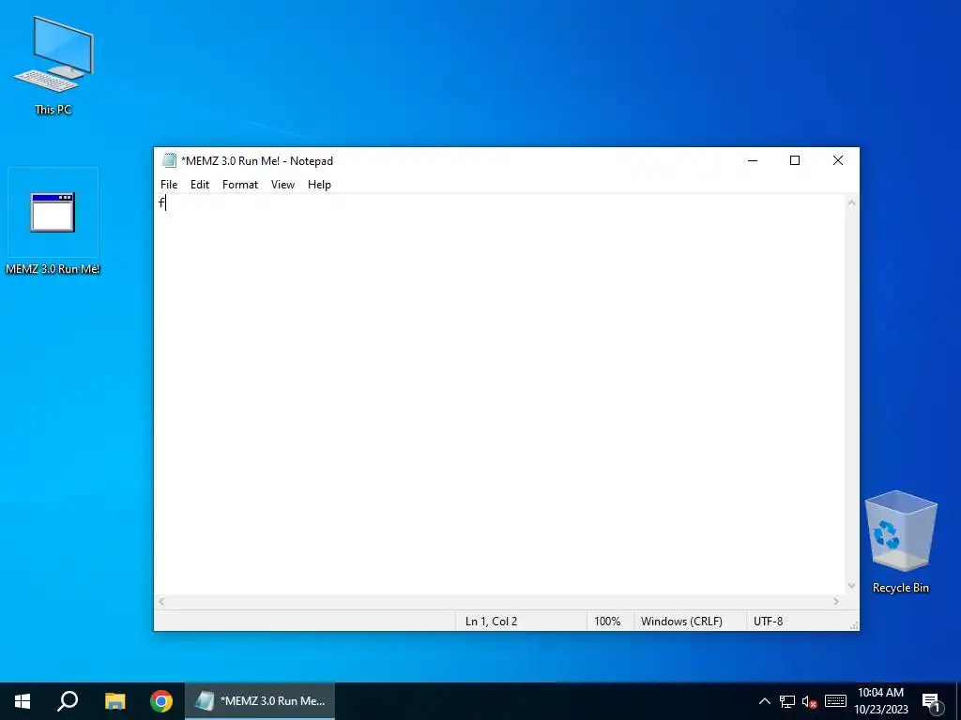Minimize the Notepad window
The width and height of the screenshot is (961, 720).
tap(753, 160)
